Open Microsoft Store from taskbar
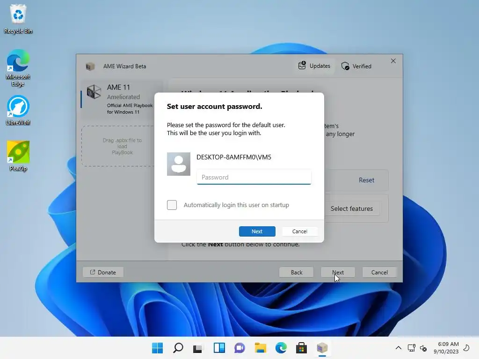The height and width of the screenshot is (359, 479). click(301, 348)
